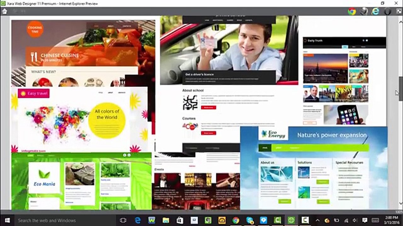This screenshot has width=403, height=226.
Task: Open Google Chrome from the taskbar
Action: click(x=236, y=220)
